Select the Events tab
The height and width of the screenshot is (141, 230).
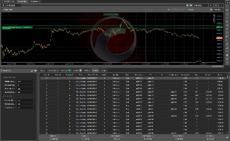95,70
